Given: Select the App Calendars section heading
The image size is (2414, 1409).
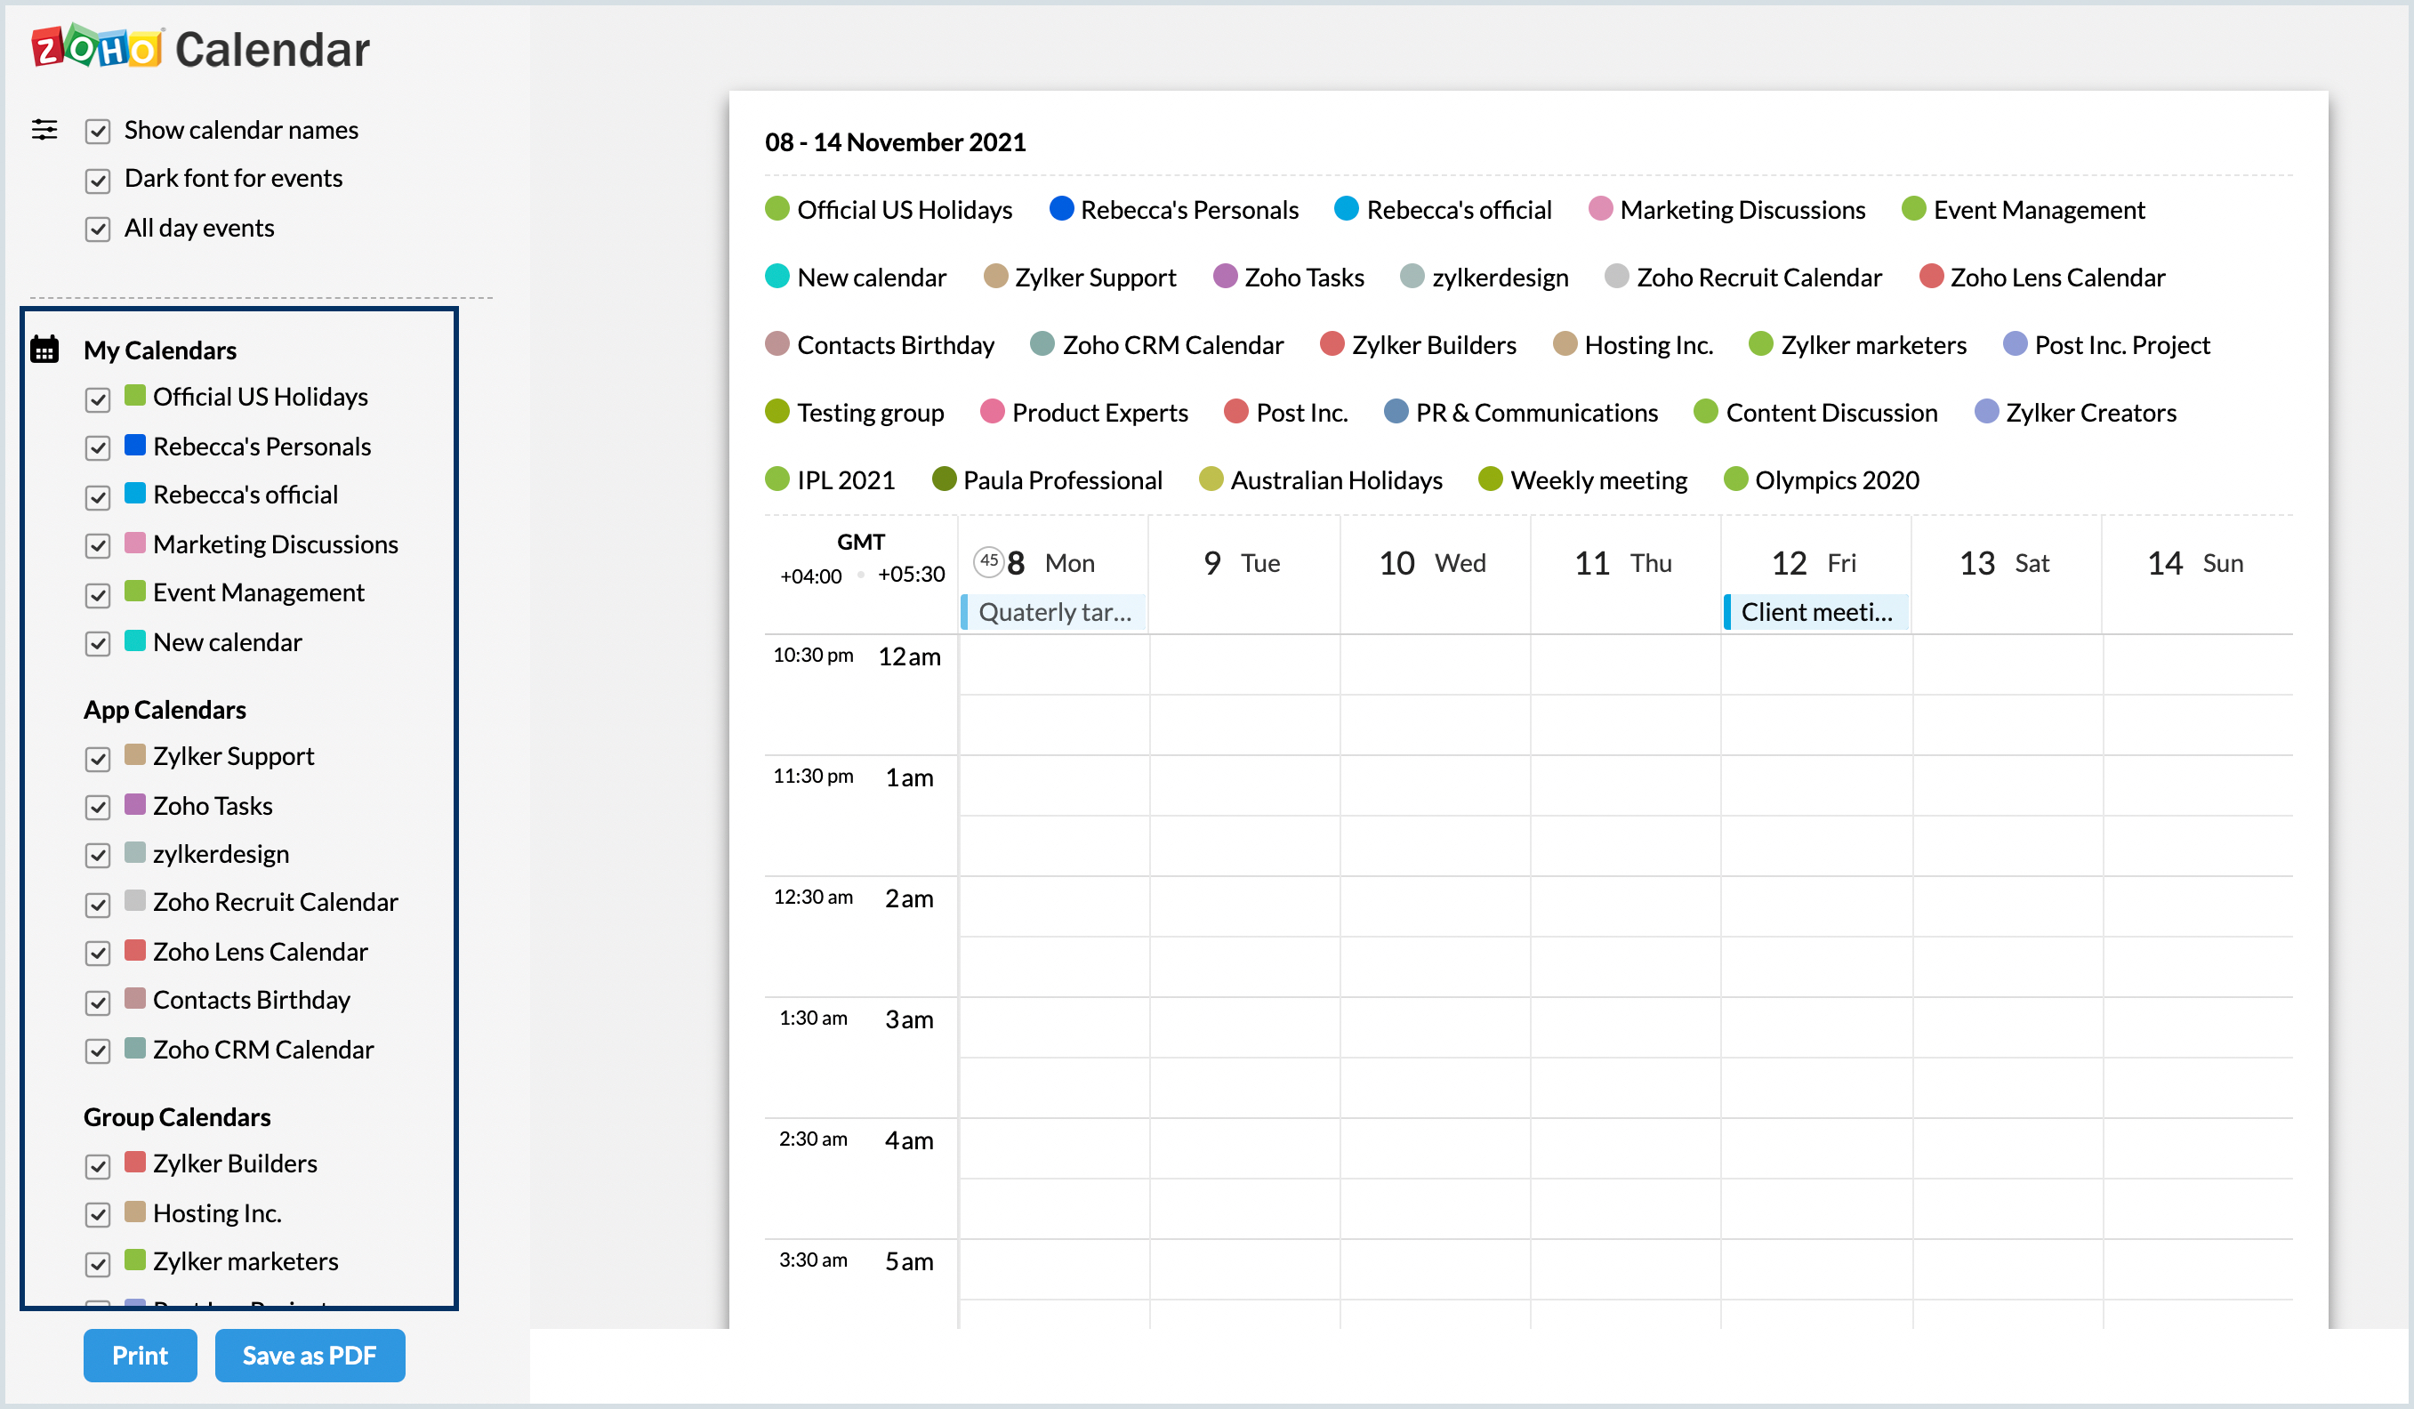Looking at the screenshot, I should [x=165, y=710].
